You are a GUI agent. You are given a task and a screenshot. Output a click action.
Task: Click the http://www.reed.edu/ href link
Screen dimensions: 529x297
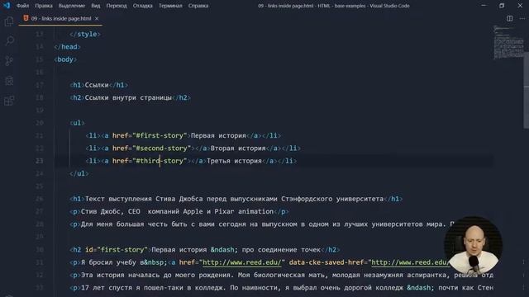(x=241, y=262)
